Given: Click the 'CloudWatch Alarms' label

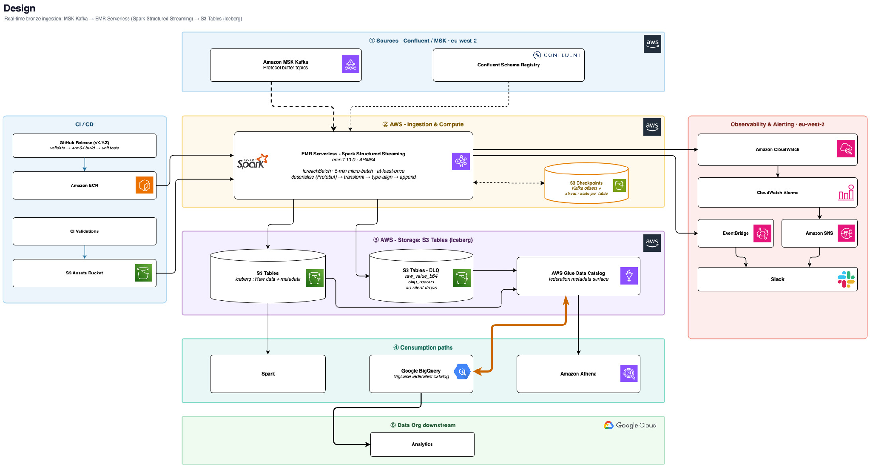Looking at the screenshot, I should point(777,193).
